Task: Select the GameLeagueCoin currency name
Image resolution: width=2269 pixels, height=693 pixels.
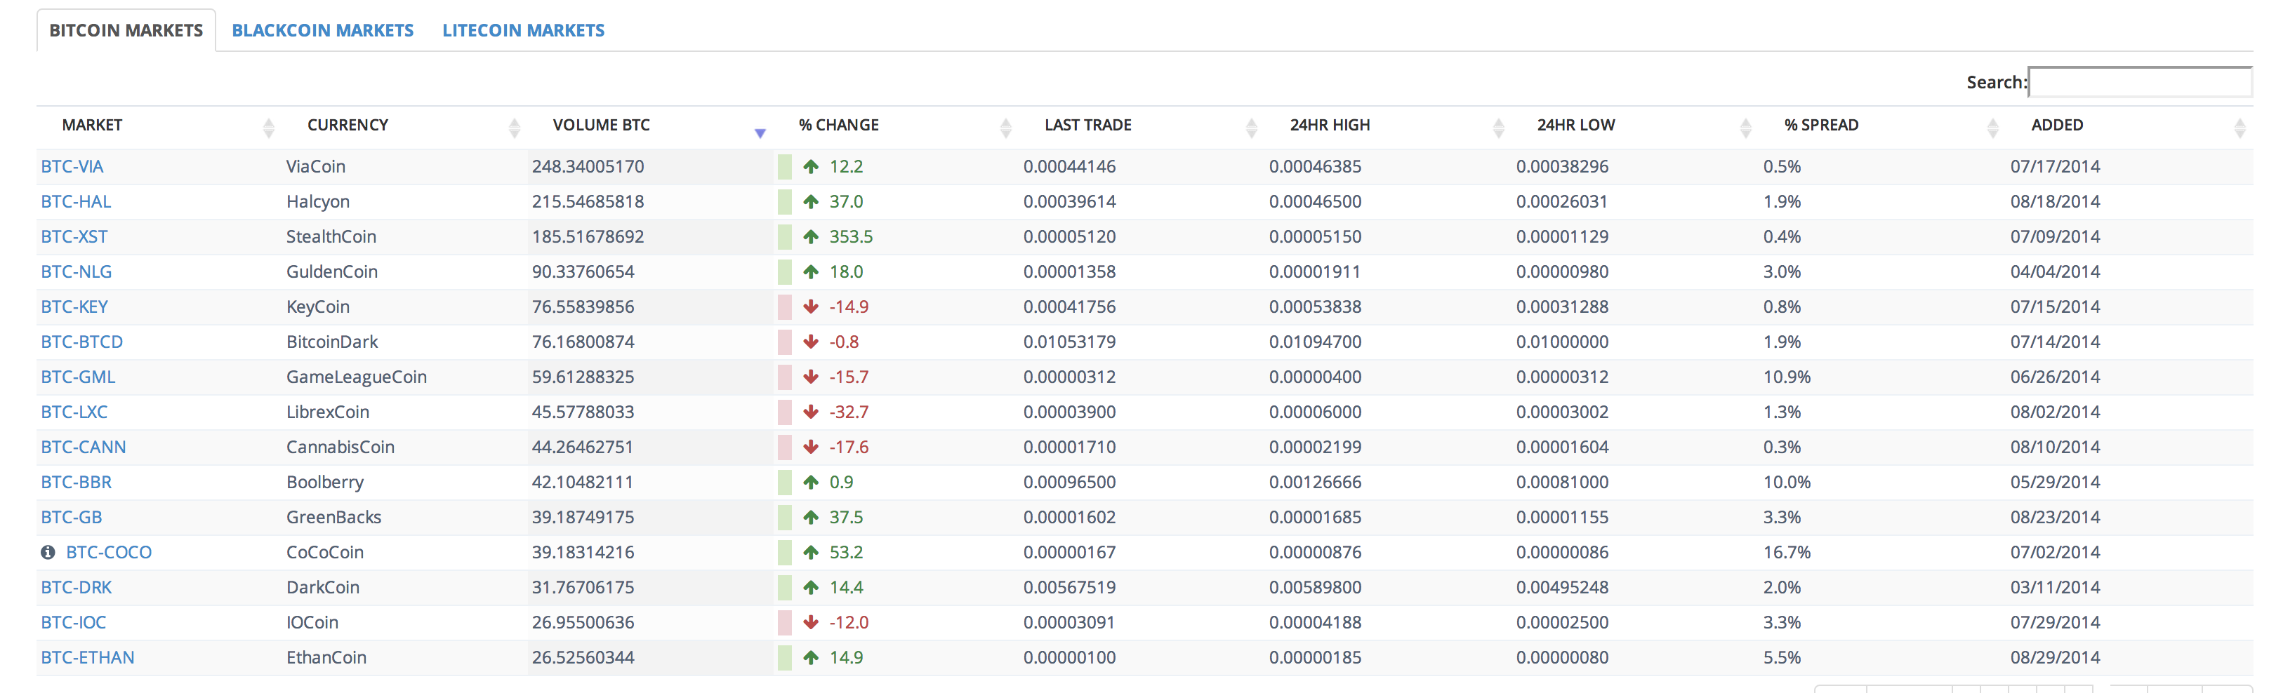Action: (357, 377)
